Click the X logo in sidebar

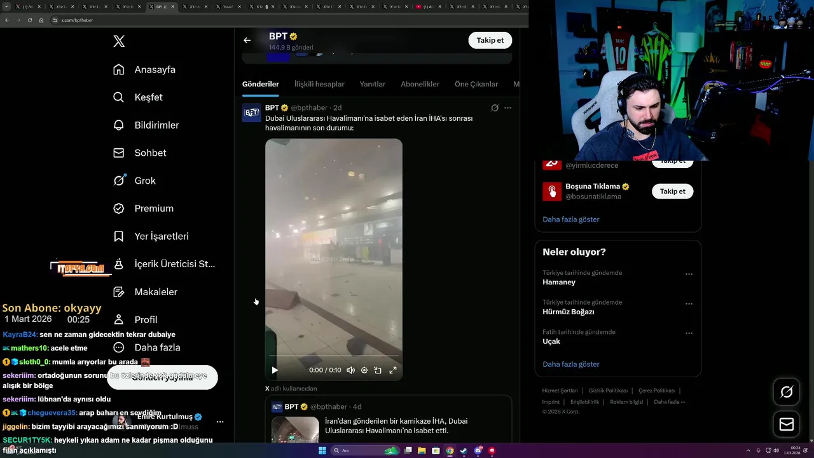click(119, 41)
